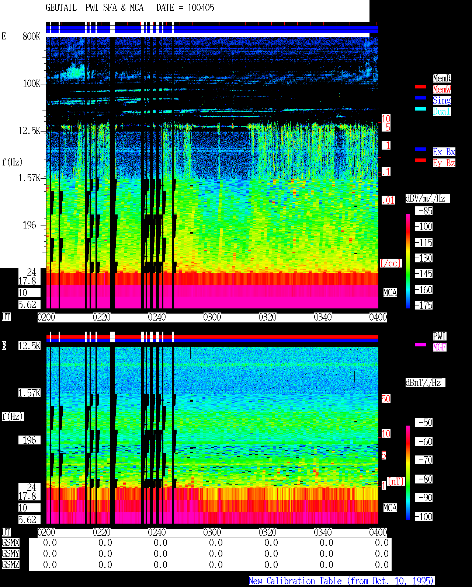Viewport: 472px width, 587px height.
Task: Click the red '[/cc]' density unit label
Action: (391, 263)
